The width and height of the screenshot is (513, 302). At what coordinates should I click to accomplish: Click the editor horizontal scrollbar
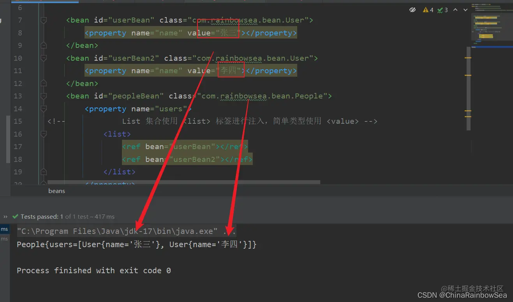click(x=183, y=182)
